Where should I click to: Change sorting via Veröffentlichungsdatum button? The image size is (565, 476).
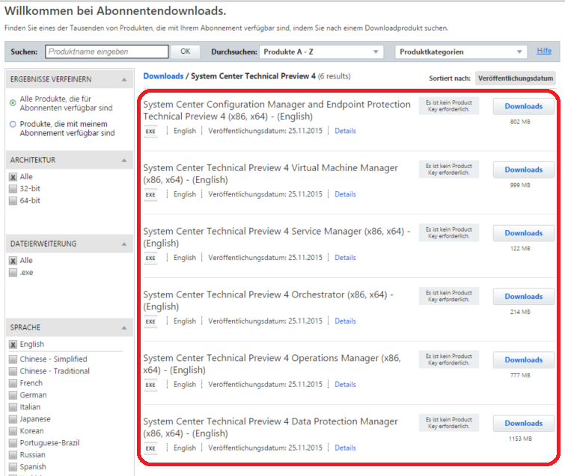tap(516, 78)
